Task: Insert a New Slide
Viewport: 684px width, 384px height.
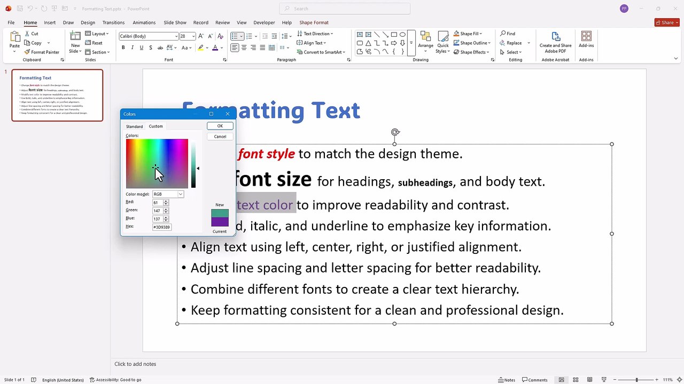Action: [75, 42]
